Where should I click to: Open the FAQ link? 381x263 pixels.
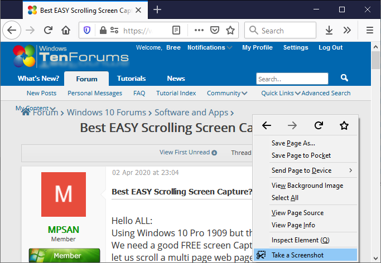click(x=139, y=93)
